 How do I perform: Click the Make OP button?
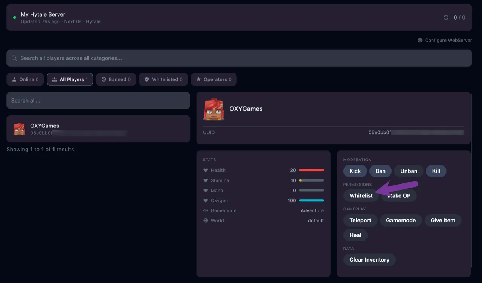click(399, 195)
